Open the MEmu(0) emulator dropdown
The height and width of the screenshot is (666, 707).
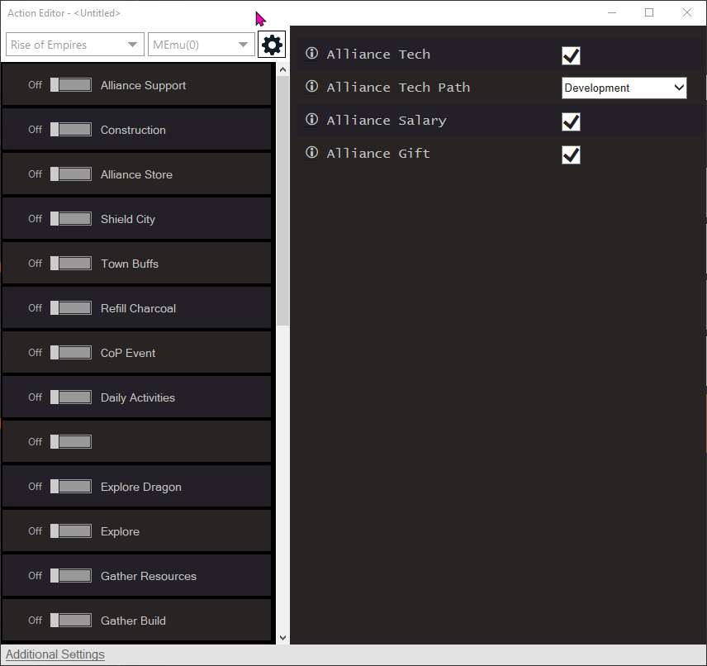201,45
